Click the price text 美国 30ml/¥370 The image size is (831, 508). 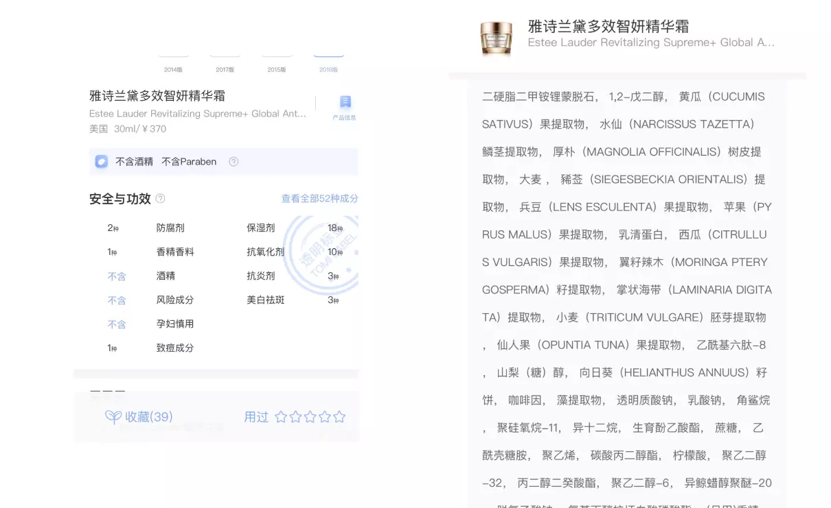click(128, 129)
